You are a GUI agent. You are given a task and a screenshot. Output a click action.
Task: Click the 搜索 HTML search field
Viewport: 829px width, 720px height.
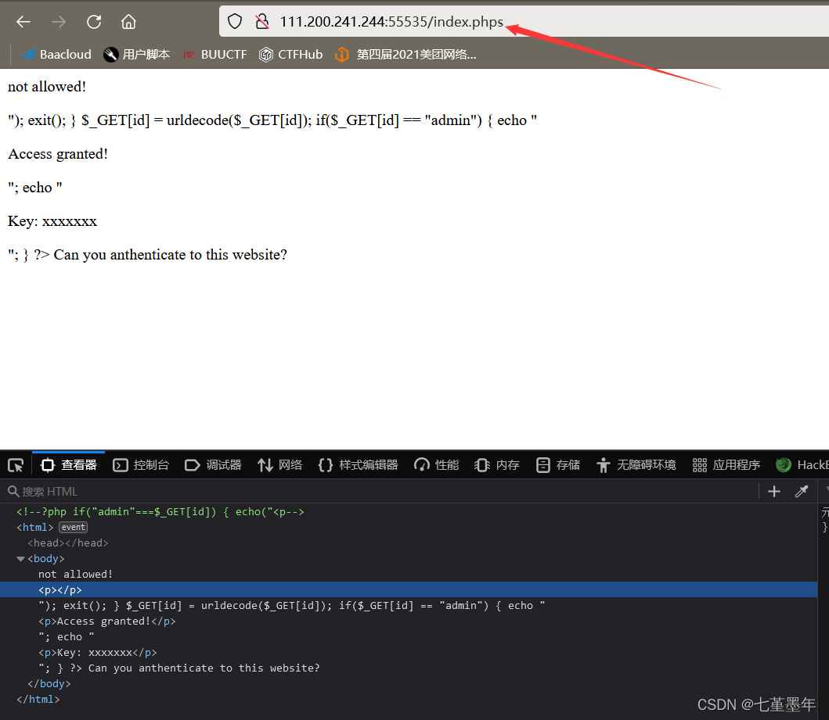(380, 492)
